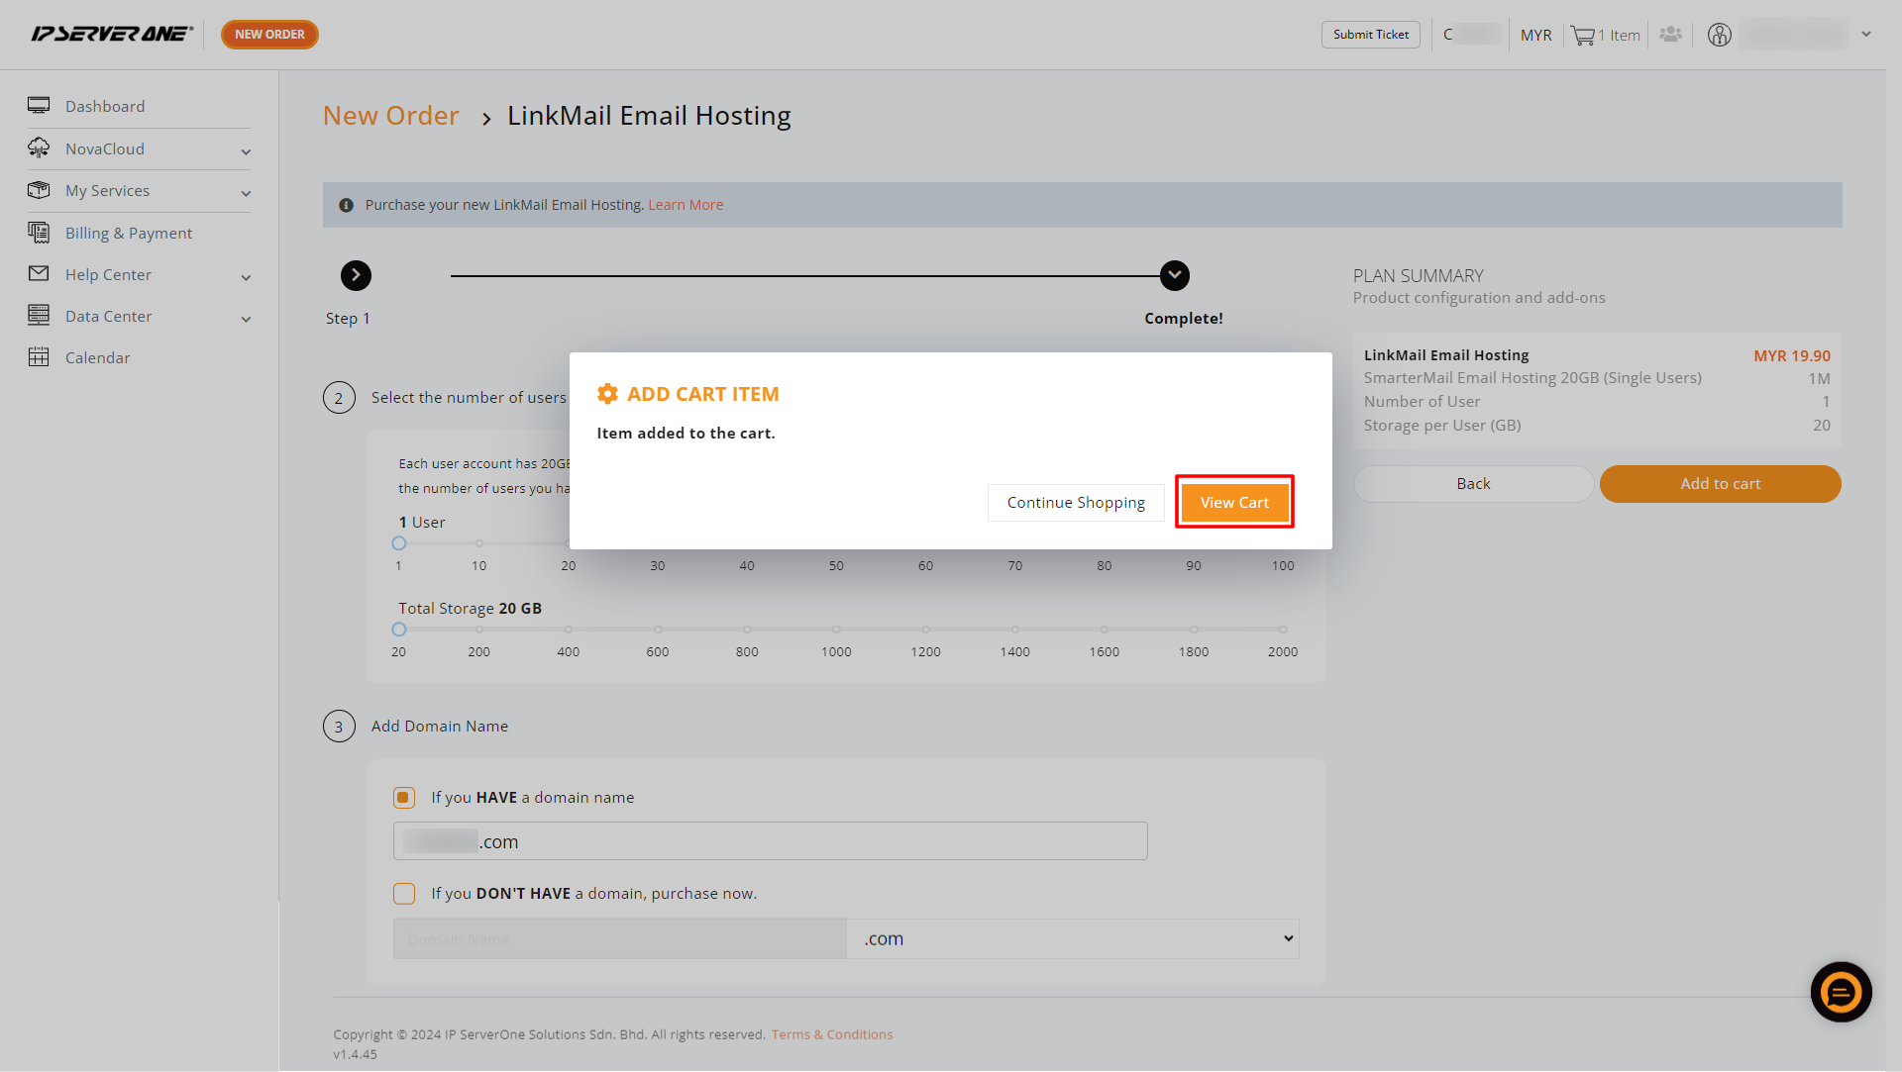Click the Dashboard monitor icon
Screen dimensions: 1902x1072
(x=39, y=105)
